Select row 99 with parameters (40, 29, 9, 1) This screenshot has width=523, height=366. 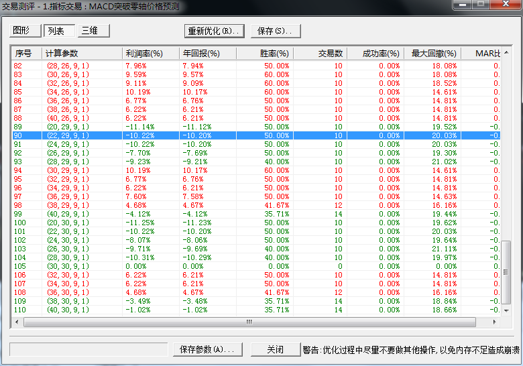[x=256, y=214]
